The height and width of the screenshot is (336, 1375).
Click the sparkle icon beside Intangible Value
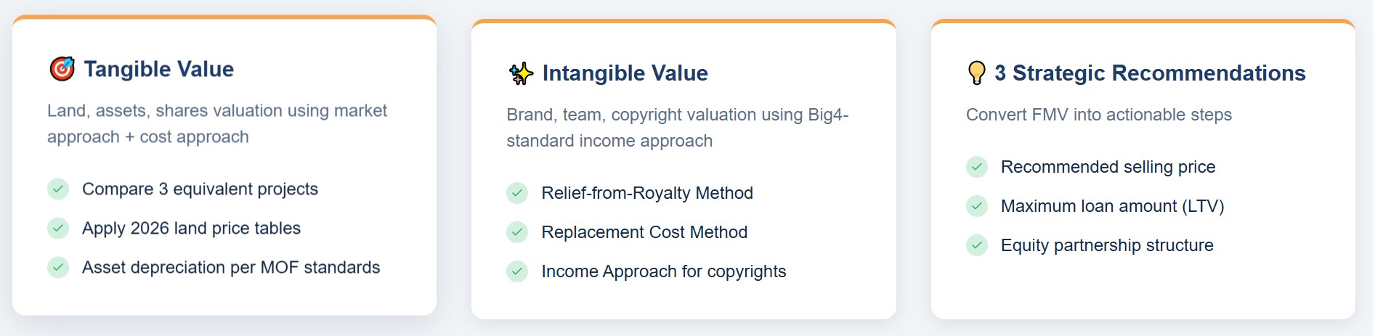(x=521, y=73)
